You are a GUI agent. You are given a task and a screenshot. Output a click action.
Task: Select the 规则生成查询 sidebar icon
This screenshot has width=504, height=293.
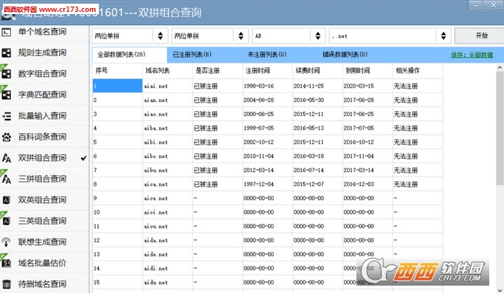pyautogui.click(x=7, y=53)
